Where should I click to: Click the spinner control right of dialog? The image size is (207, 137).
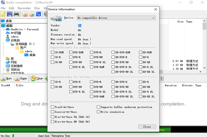[x=162, y=78]
